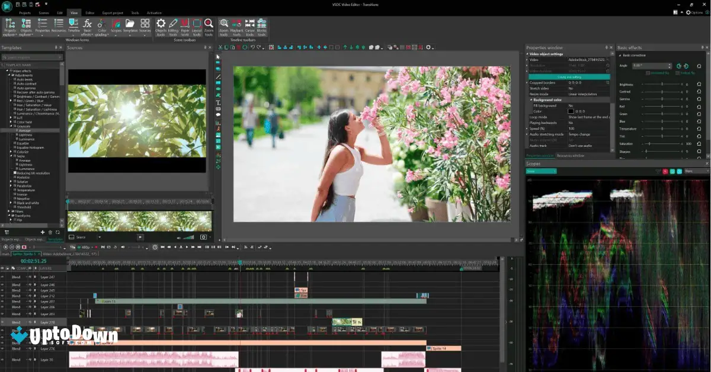This screenshot has width=711, height=372.
Task: Collapse the Grayscale template group
Action: 11,126
